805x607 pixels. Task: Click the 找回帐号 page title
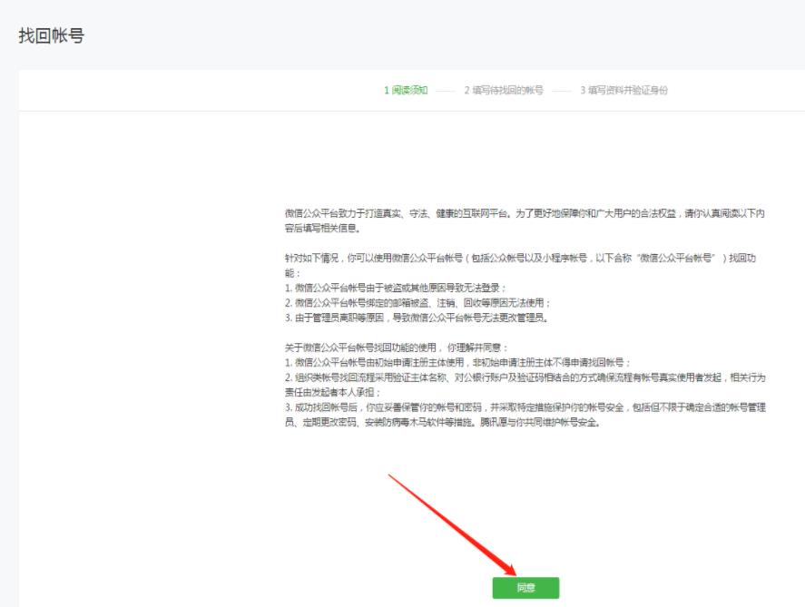[52, 36]
